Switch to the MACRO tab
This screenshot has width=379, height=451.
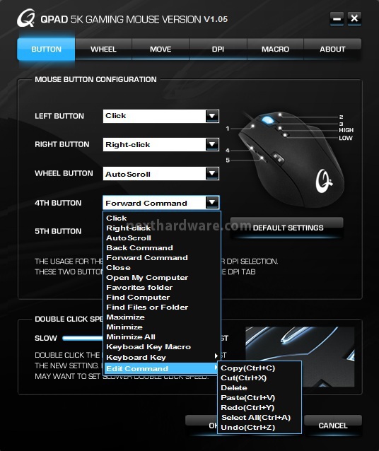pos(275,49)
